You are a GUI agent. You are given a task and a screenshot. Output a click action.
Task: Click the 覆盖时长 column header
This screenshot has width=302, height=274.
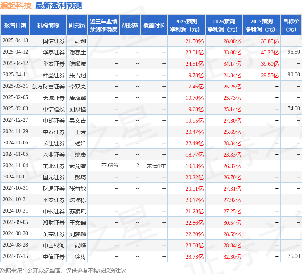[x=154, y=25]
